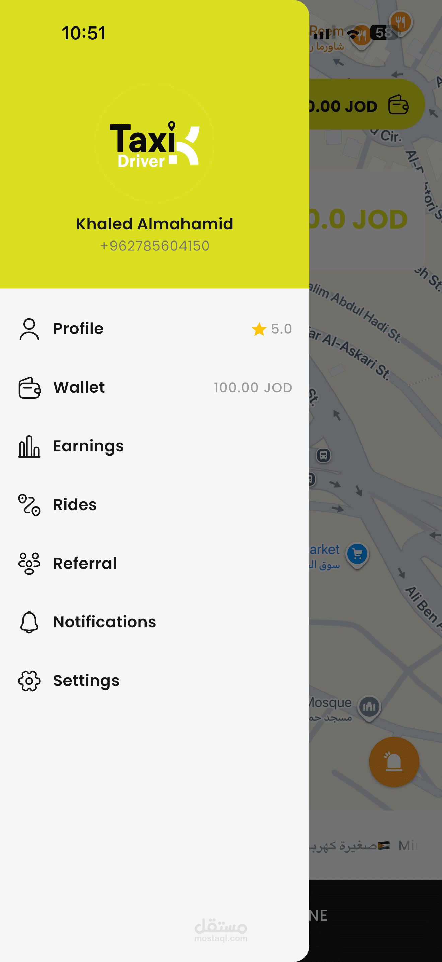This screenshot has width=442, height=962.
Task: Tap the wallet balance pill on map
Action: (365, 105)
